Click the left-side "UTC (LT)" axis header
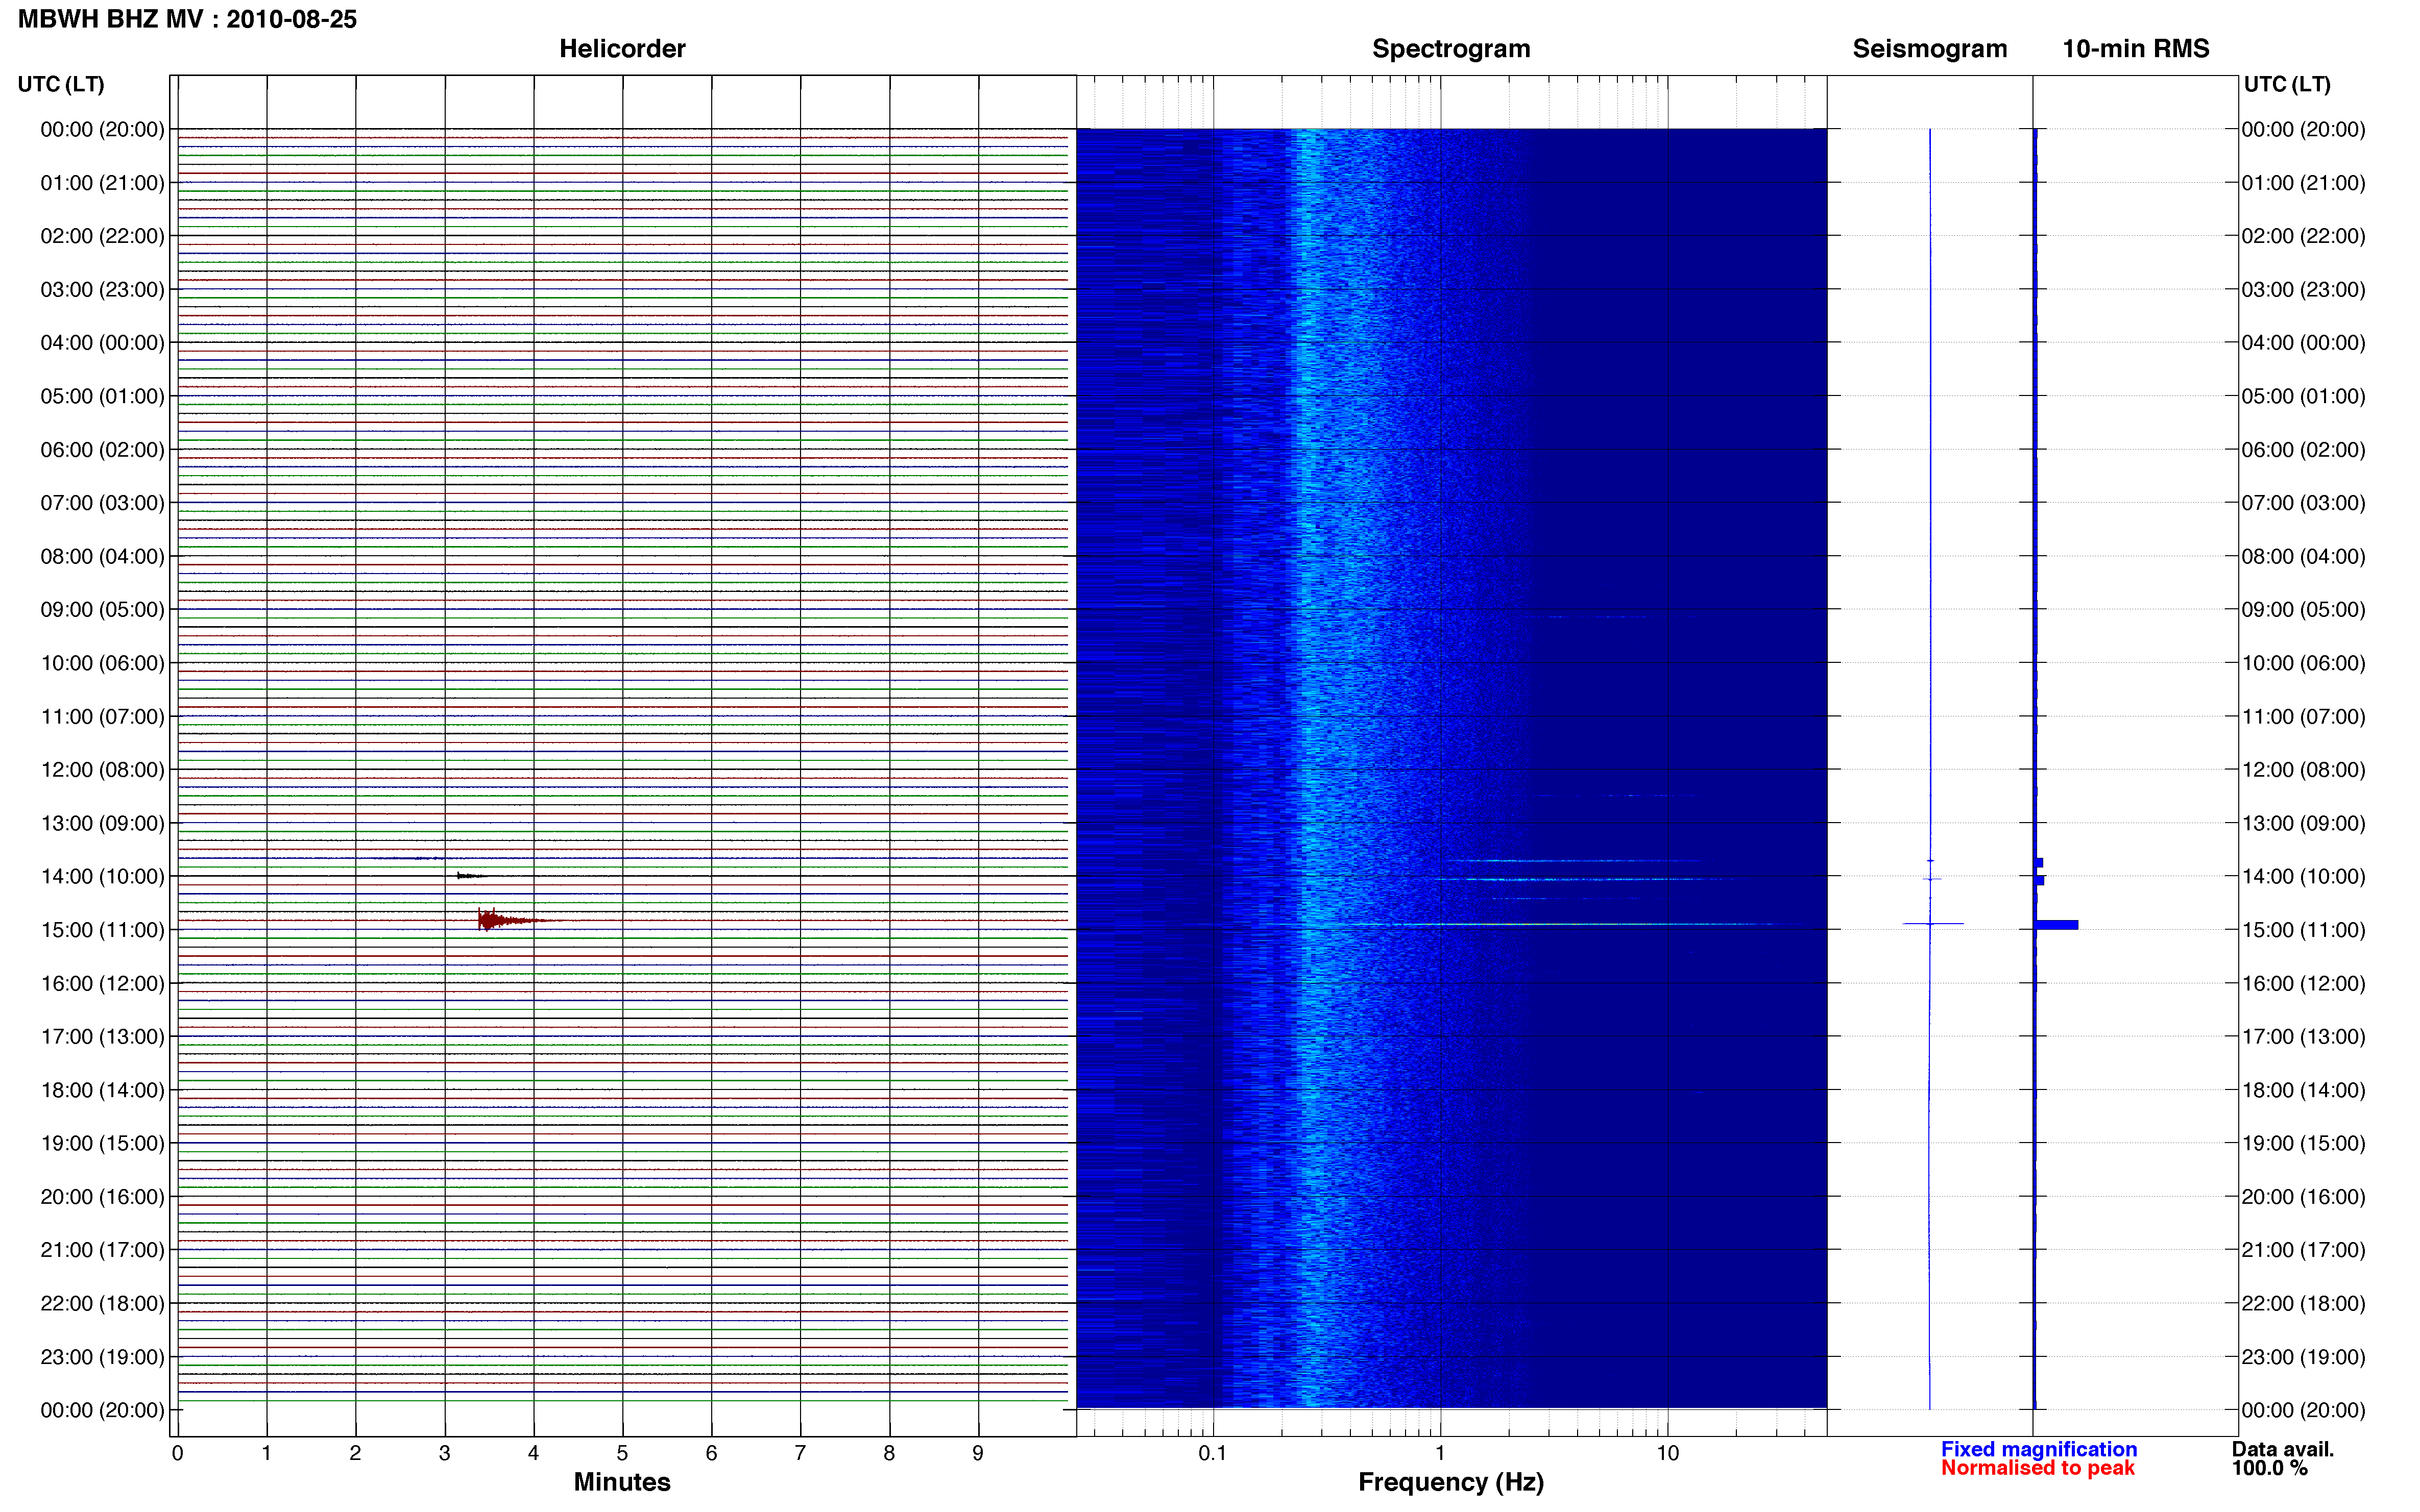The height and width of the screenshot is (1512, 2420). pyautogui.click(x=61, y=84)
